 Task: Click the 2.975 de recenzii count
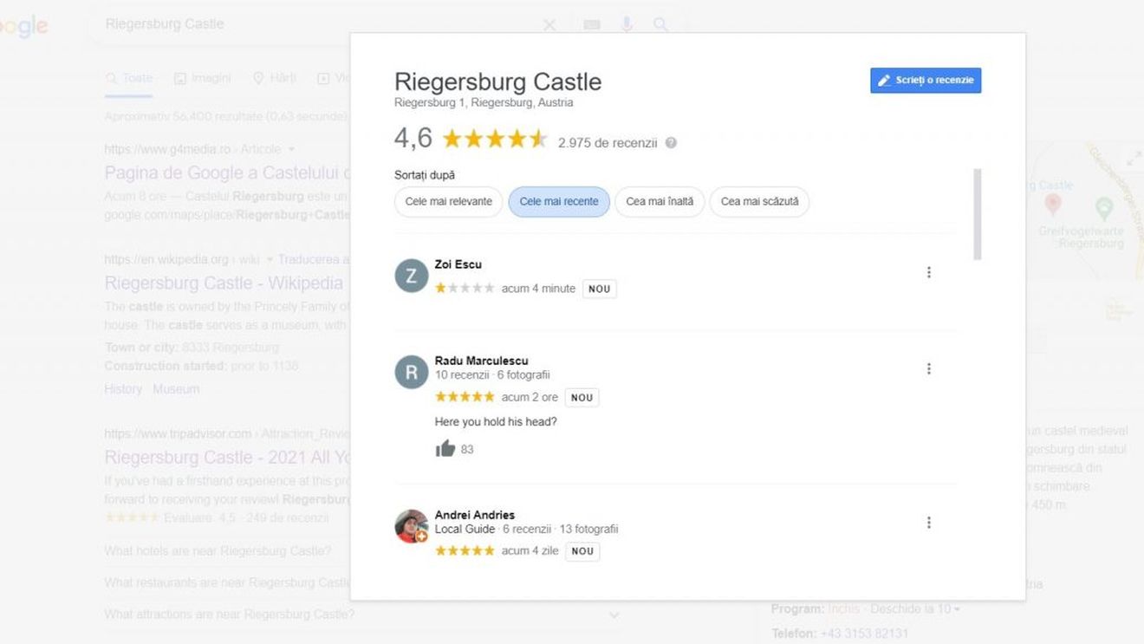pyautogui.click(x=608, y=143)
